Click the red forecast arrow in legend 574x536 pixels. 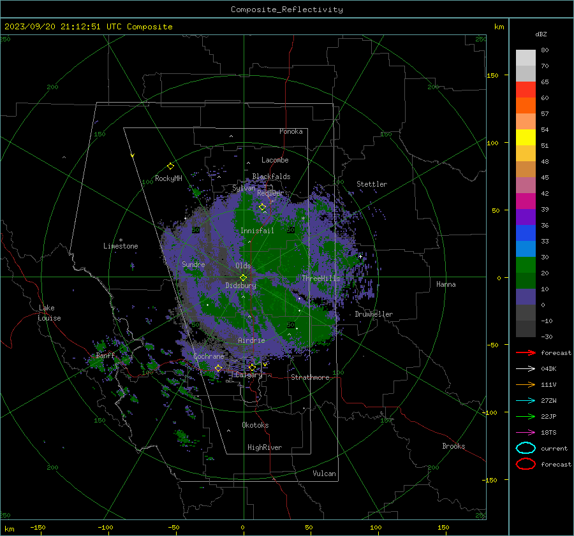[x=526, y=352]
